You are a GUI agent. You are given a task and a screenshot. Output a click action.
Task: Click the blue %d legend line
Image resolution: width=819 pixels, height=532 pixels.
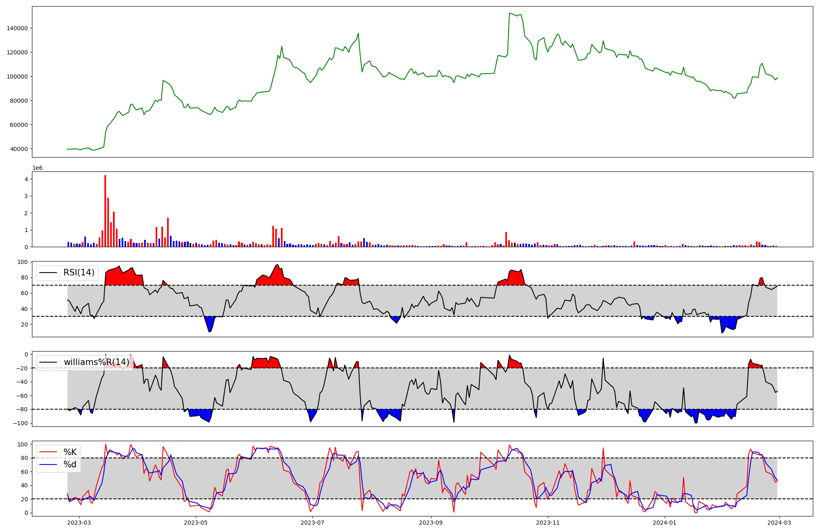click(x=48, y=464)
